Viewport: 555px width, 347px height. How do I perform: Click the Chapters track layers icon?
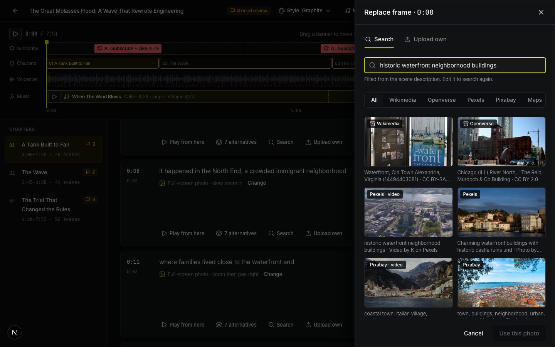12,63
